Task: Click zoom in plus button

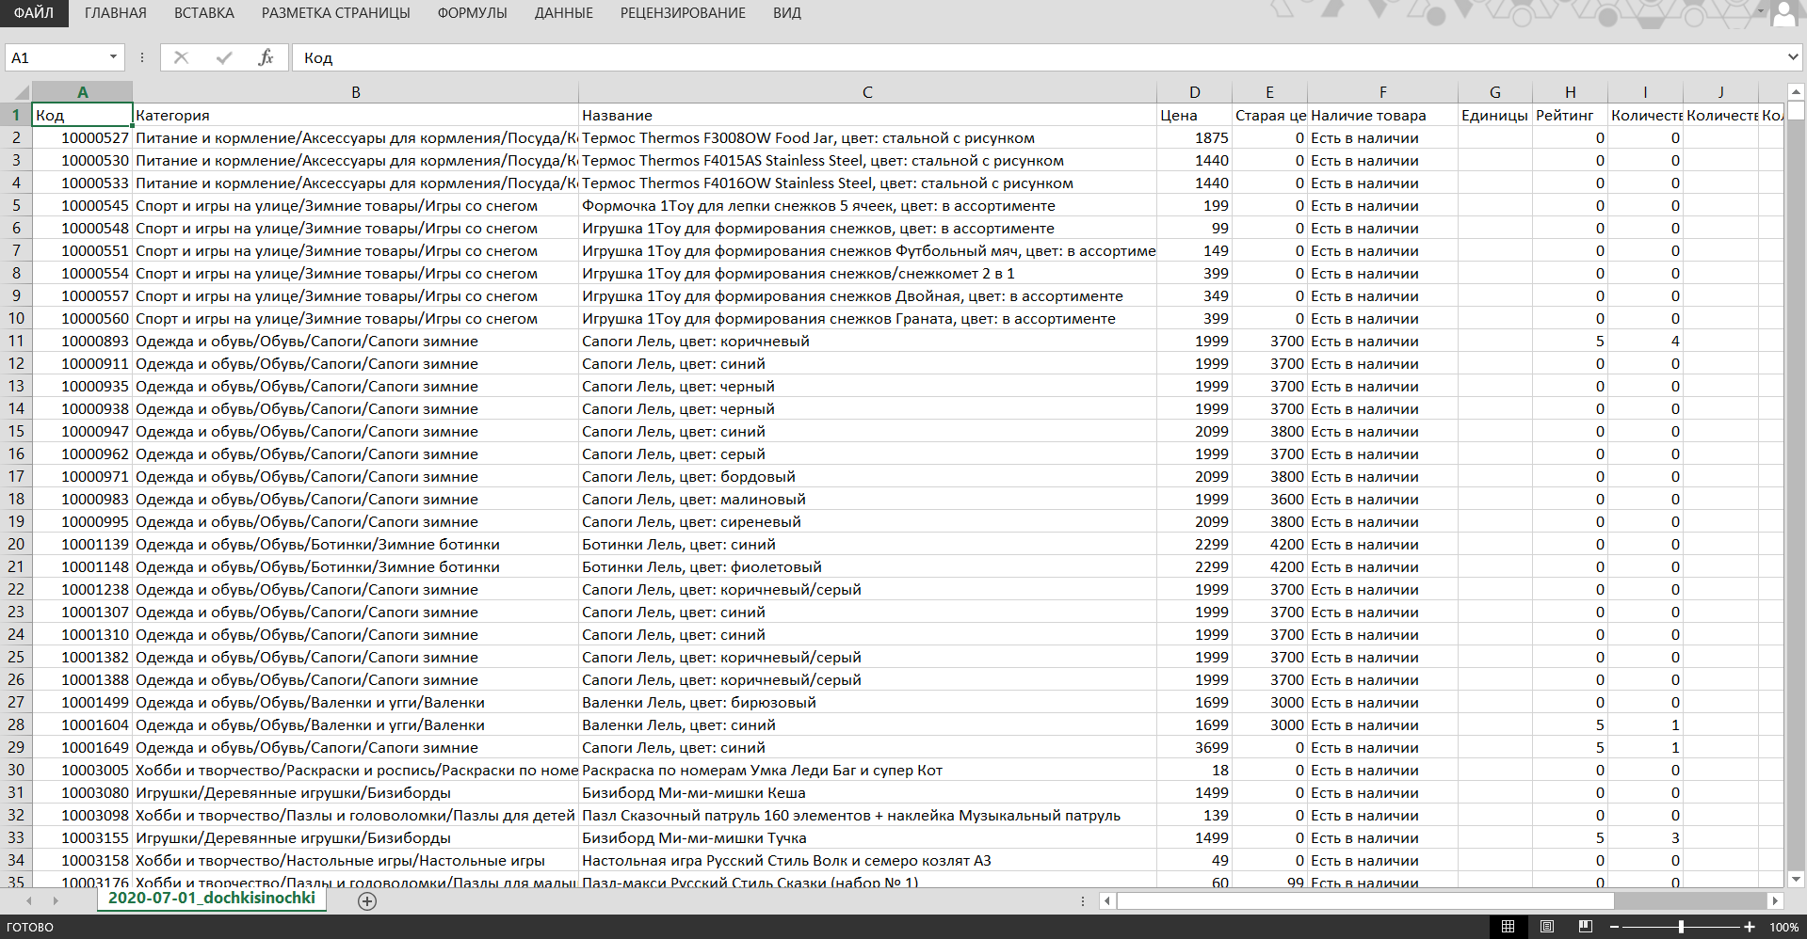Action: coord(1749,927)
